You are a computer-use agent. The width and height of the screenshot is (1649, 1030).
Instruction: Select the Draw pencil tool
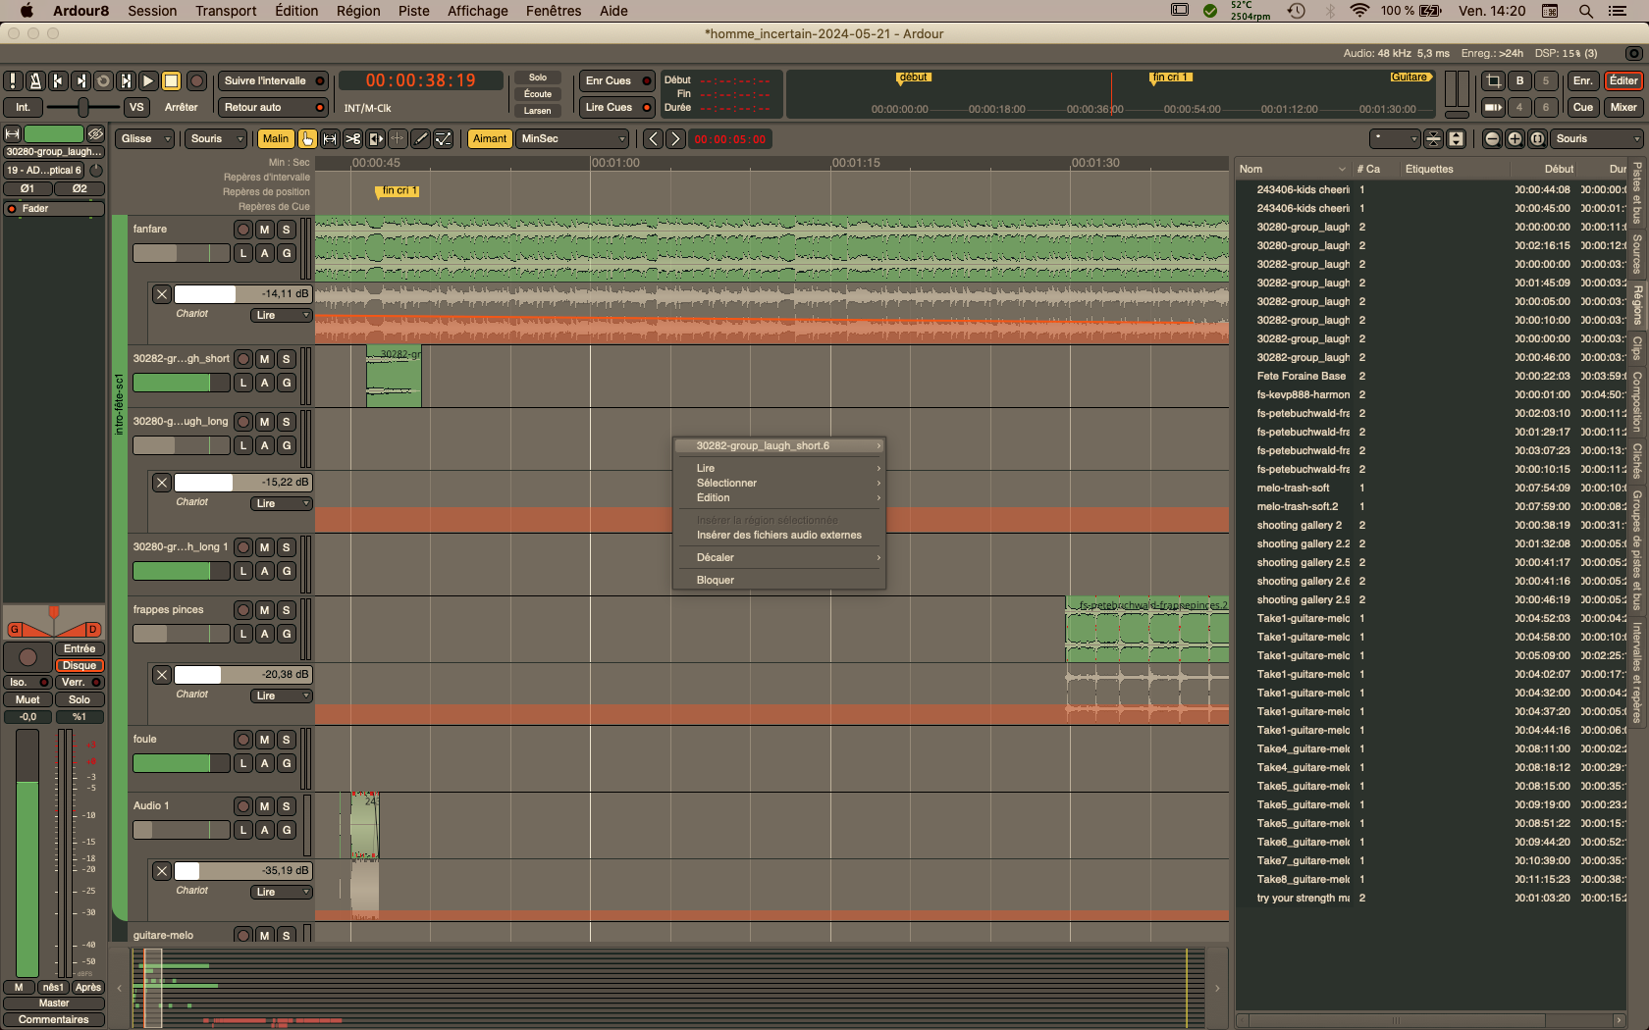[420, 139]
